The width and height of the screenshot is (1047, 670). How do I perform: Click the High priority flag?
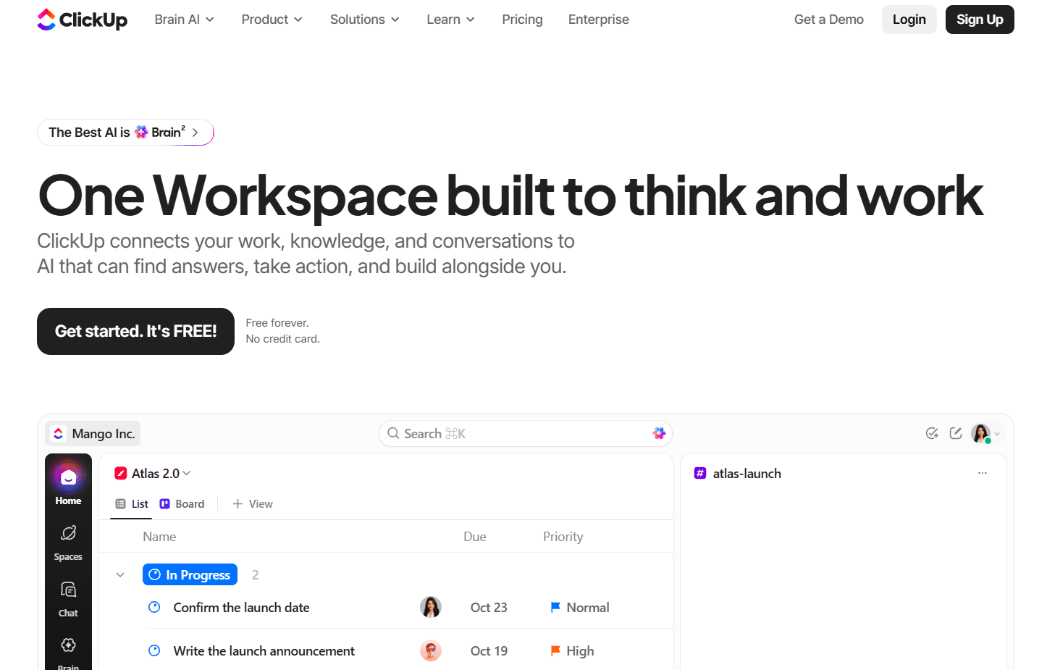point(555,650)
